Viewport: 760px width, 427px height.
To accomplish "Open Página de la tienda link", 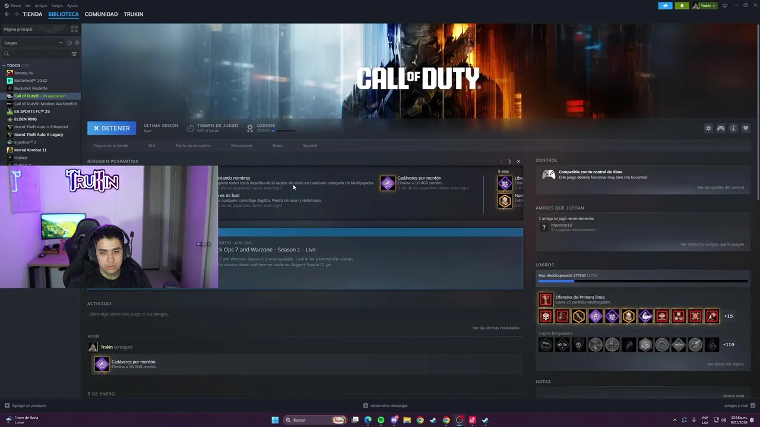I will tap(111, 145).
